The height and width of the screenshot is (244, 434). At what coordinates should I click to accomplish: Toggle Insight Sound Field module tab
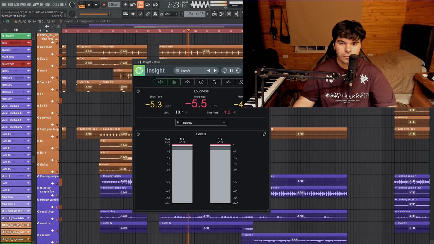point(187,82)
